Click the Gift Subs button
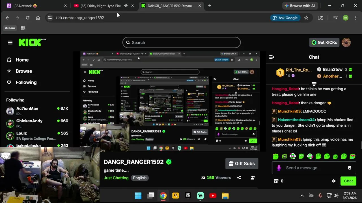Viewport: 362px width, 203px height. [x=242, y=164]
